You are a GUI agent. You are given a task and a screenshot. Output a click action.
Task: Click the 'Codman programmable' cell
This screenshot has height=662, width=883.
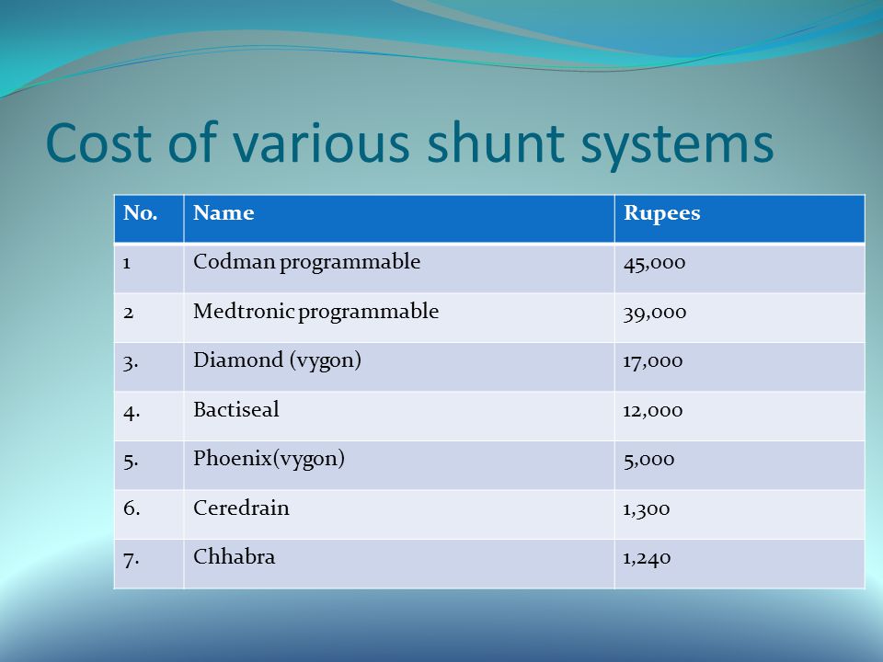click(398, 268)
